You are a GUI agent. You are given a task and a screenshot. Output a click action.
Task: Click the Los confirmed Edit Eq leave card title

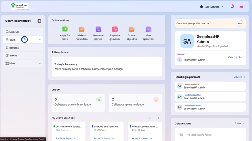pyautogui.click(x=69, y=127)
